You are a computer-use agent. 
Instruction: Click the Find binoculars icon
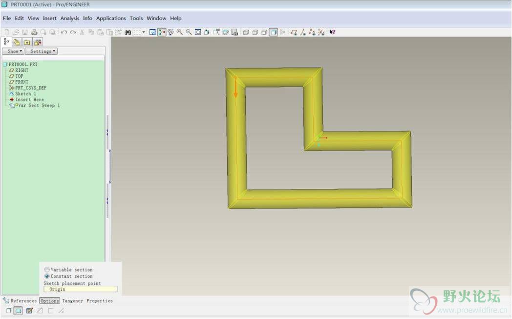pos(128,32)
